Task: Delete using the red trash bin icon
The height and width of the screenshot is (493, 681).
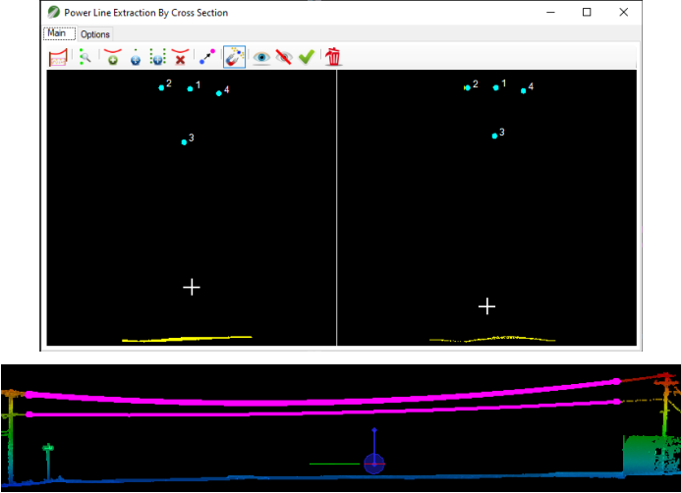Action: tap(334, 58)
